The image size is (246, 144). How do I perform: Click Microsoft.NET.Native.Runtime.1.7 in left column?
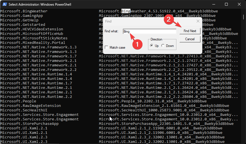(36, 83)
